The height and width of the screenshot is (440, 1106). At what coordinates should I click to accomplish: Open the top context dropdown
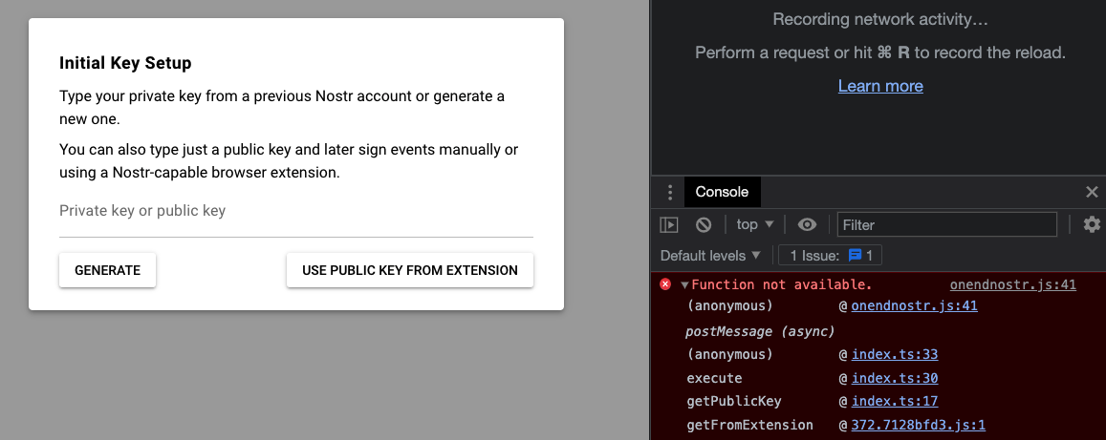pos(755,224)
